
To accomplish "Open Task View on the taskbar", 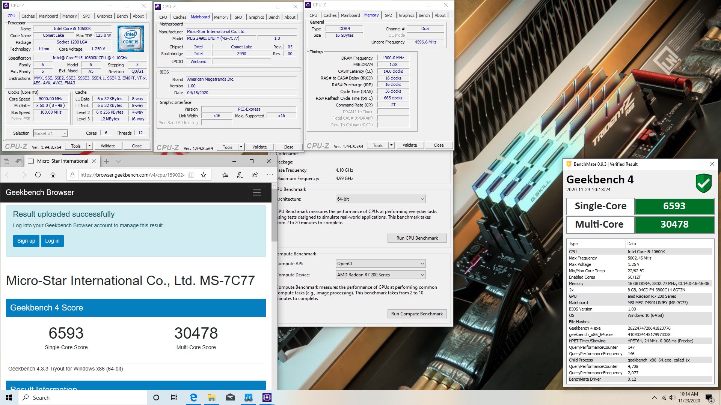I will coord(174,397).
